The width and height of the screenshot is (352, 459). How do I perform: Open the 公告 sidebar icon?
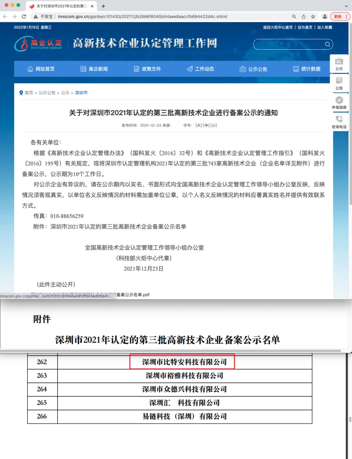(339, 83)
